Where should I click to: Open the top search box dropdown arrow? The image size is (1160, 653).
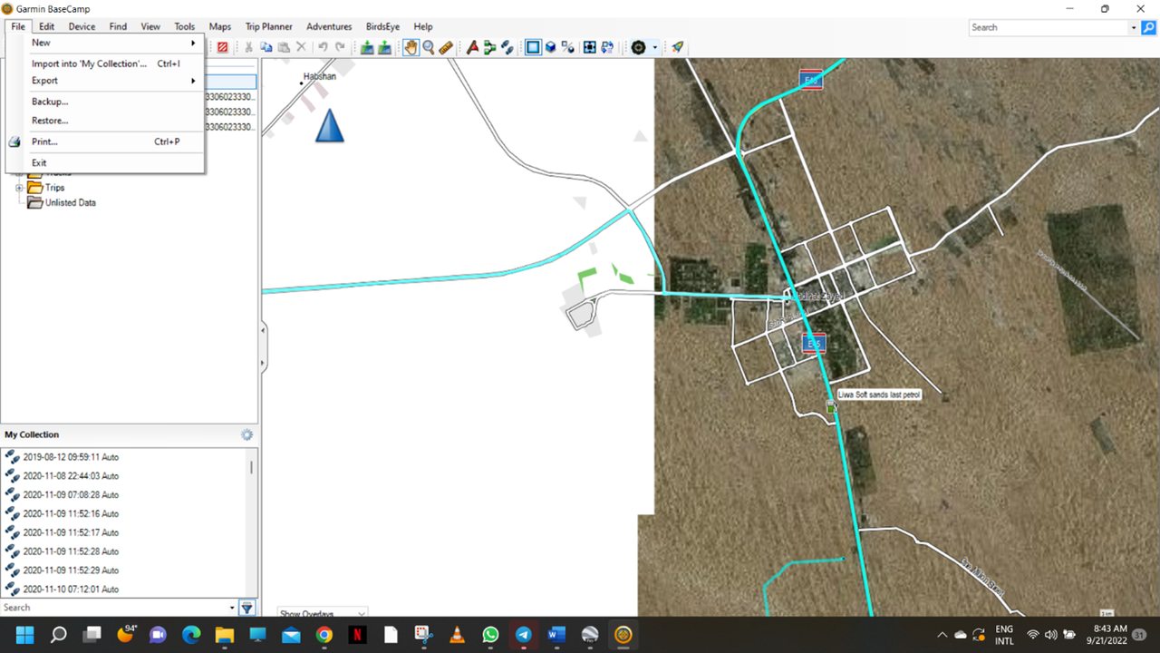1133,27
